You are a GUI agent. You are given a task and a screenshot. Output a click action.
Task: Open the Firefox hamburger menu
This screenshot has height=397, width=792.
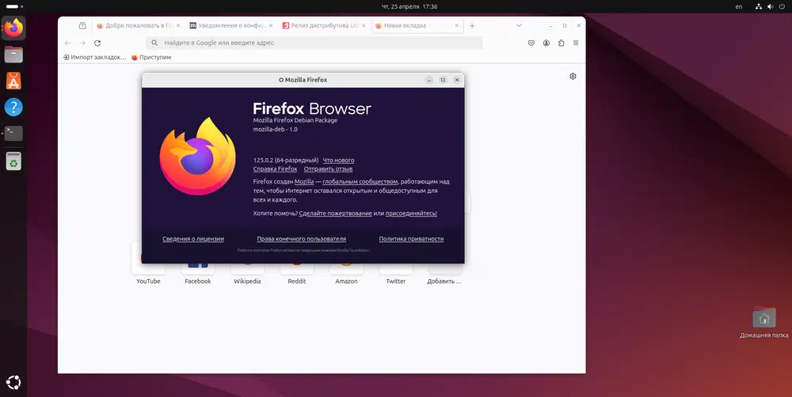(576, 43)
